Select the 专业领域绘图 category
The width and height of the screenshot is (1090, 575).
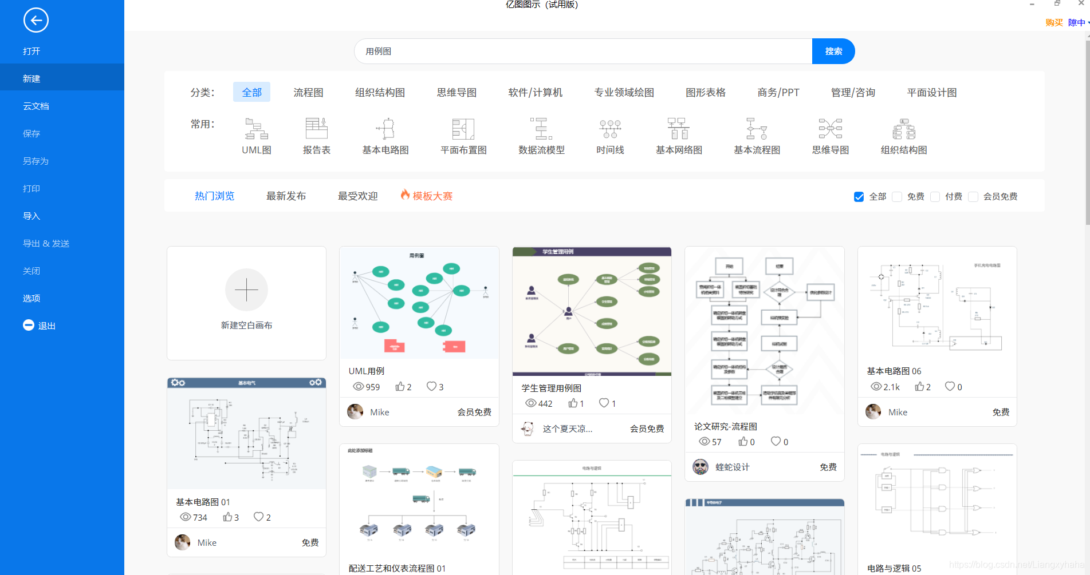click(x=624, y=92)
